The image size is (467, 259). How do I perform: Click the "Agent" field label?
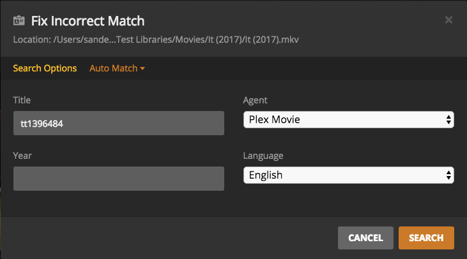point(256,100)
